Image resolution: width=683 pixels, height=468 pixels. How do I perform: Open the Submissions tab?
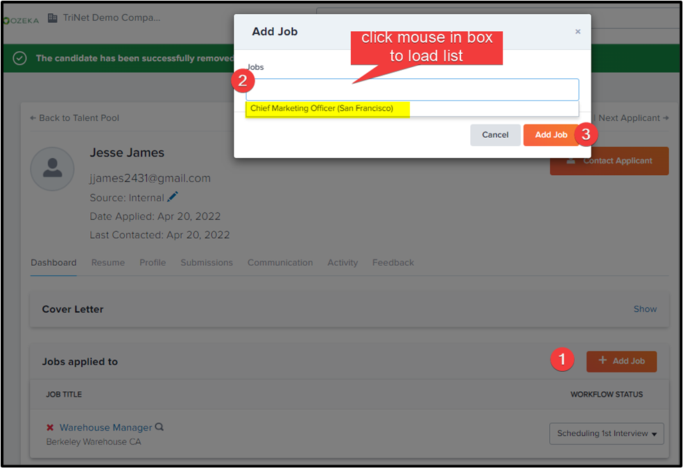pos(207,262)
